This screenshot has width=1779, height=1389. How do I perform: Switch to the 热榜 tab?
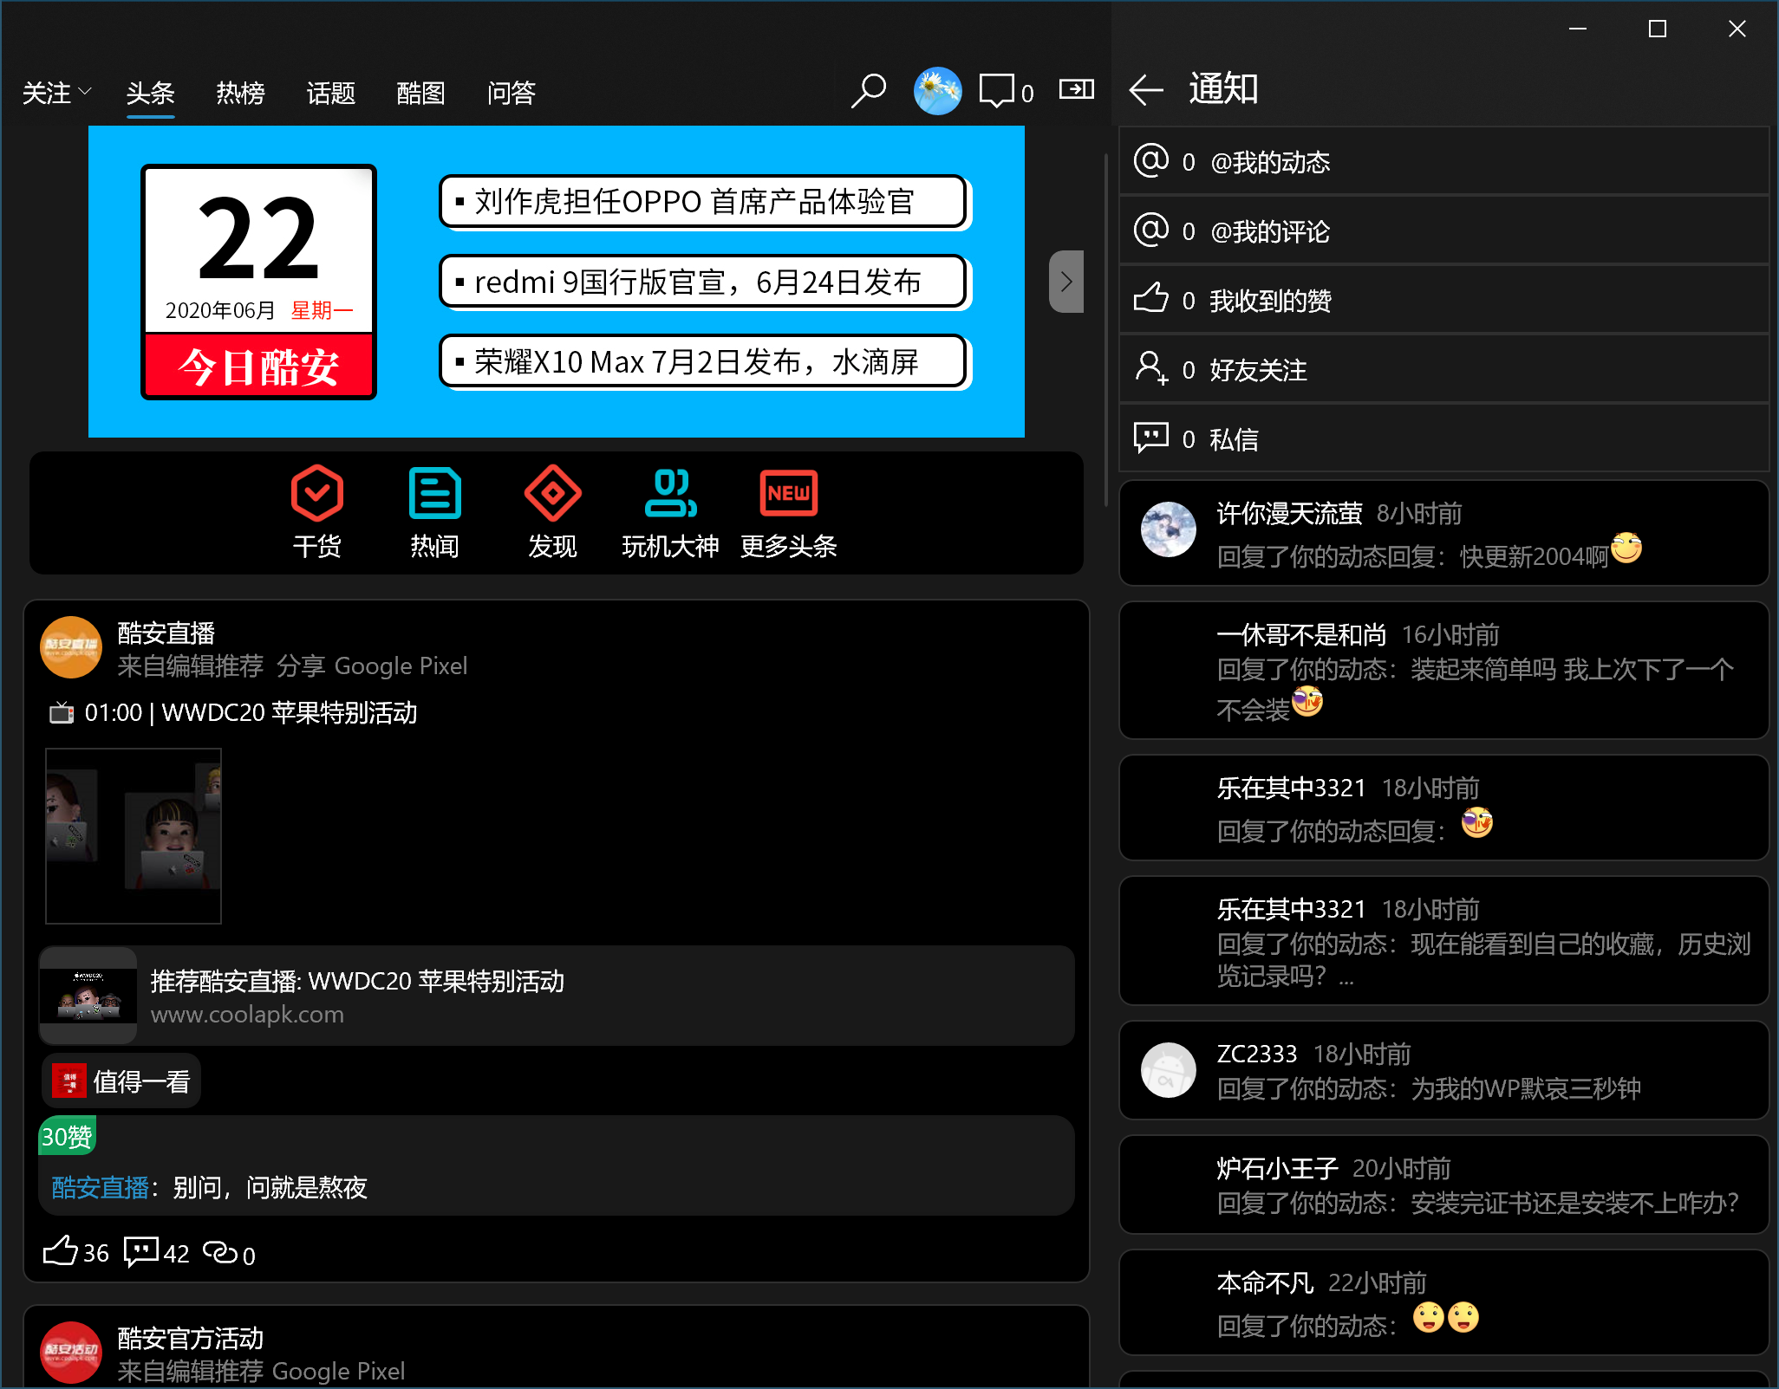coord(240,92)
